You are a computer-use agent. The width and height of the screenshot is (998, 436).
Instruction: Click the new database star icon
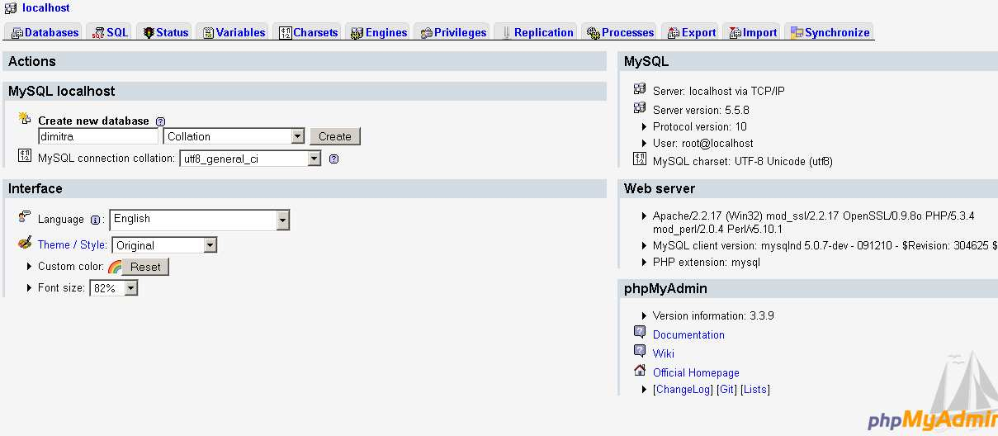pos(24,118)
